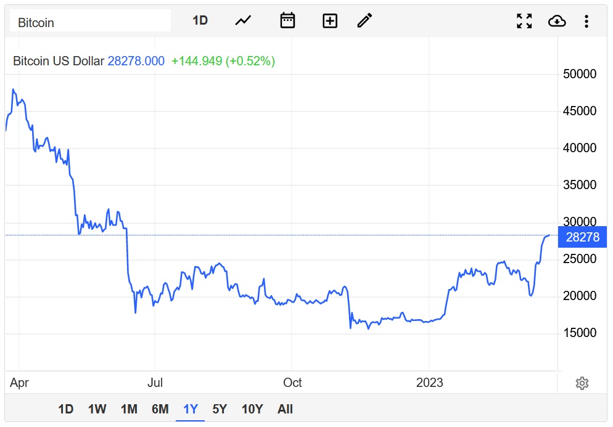This screenshot has width=613, height=427.
Task: Toggle fullscreen chart view
Action: 524,21
